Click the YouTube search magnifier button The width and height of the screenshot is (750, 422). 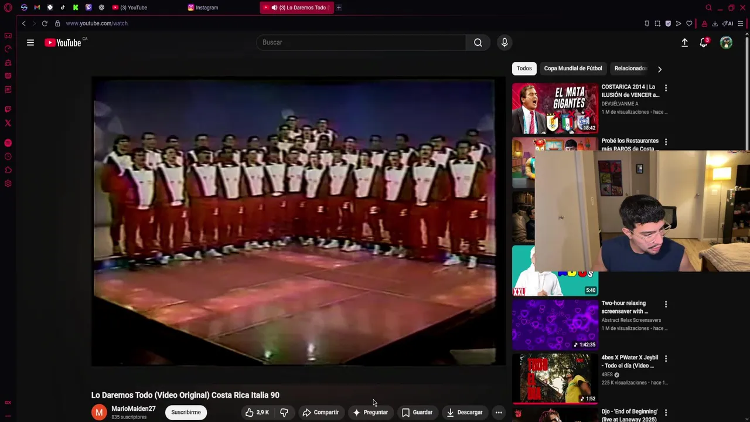(478, 42)
